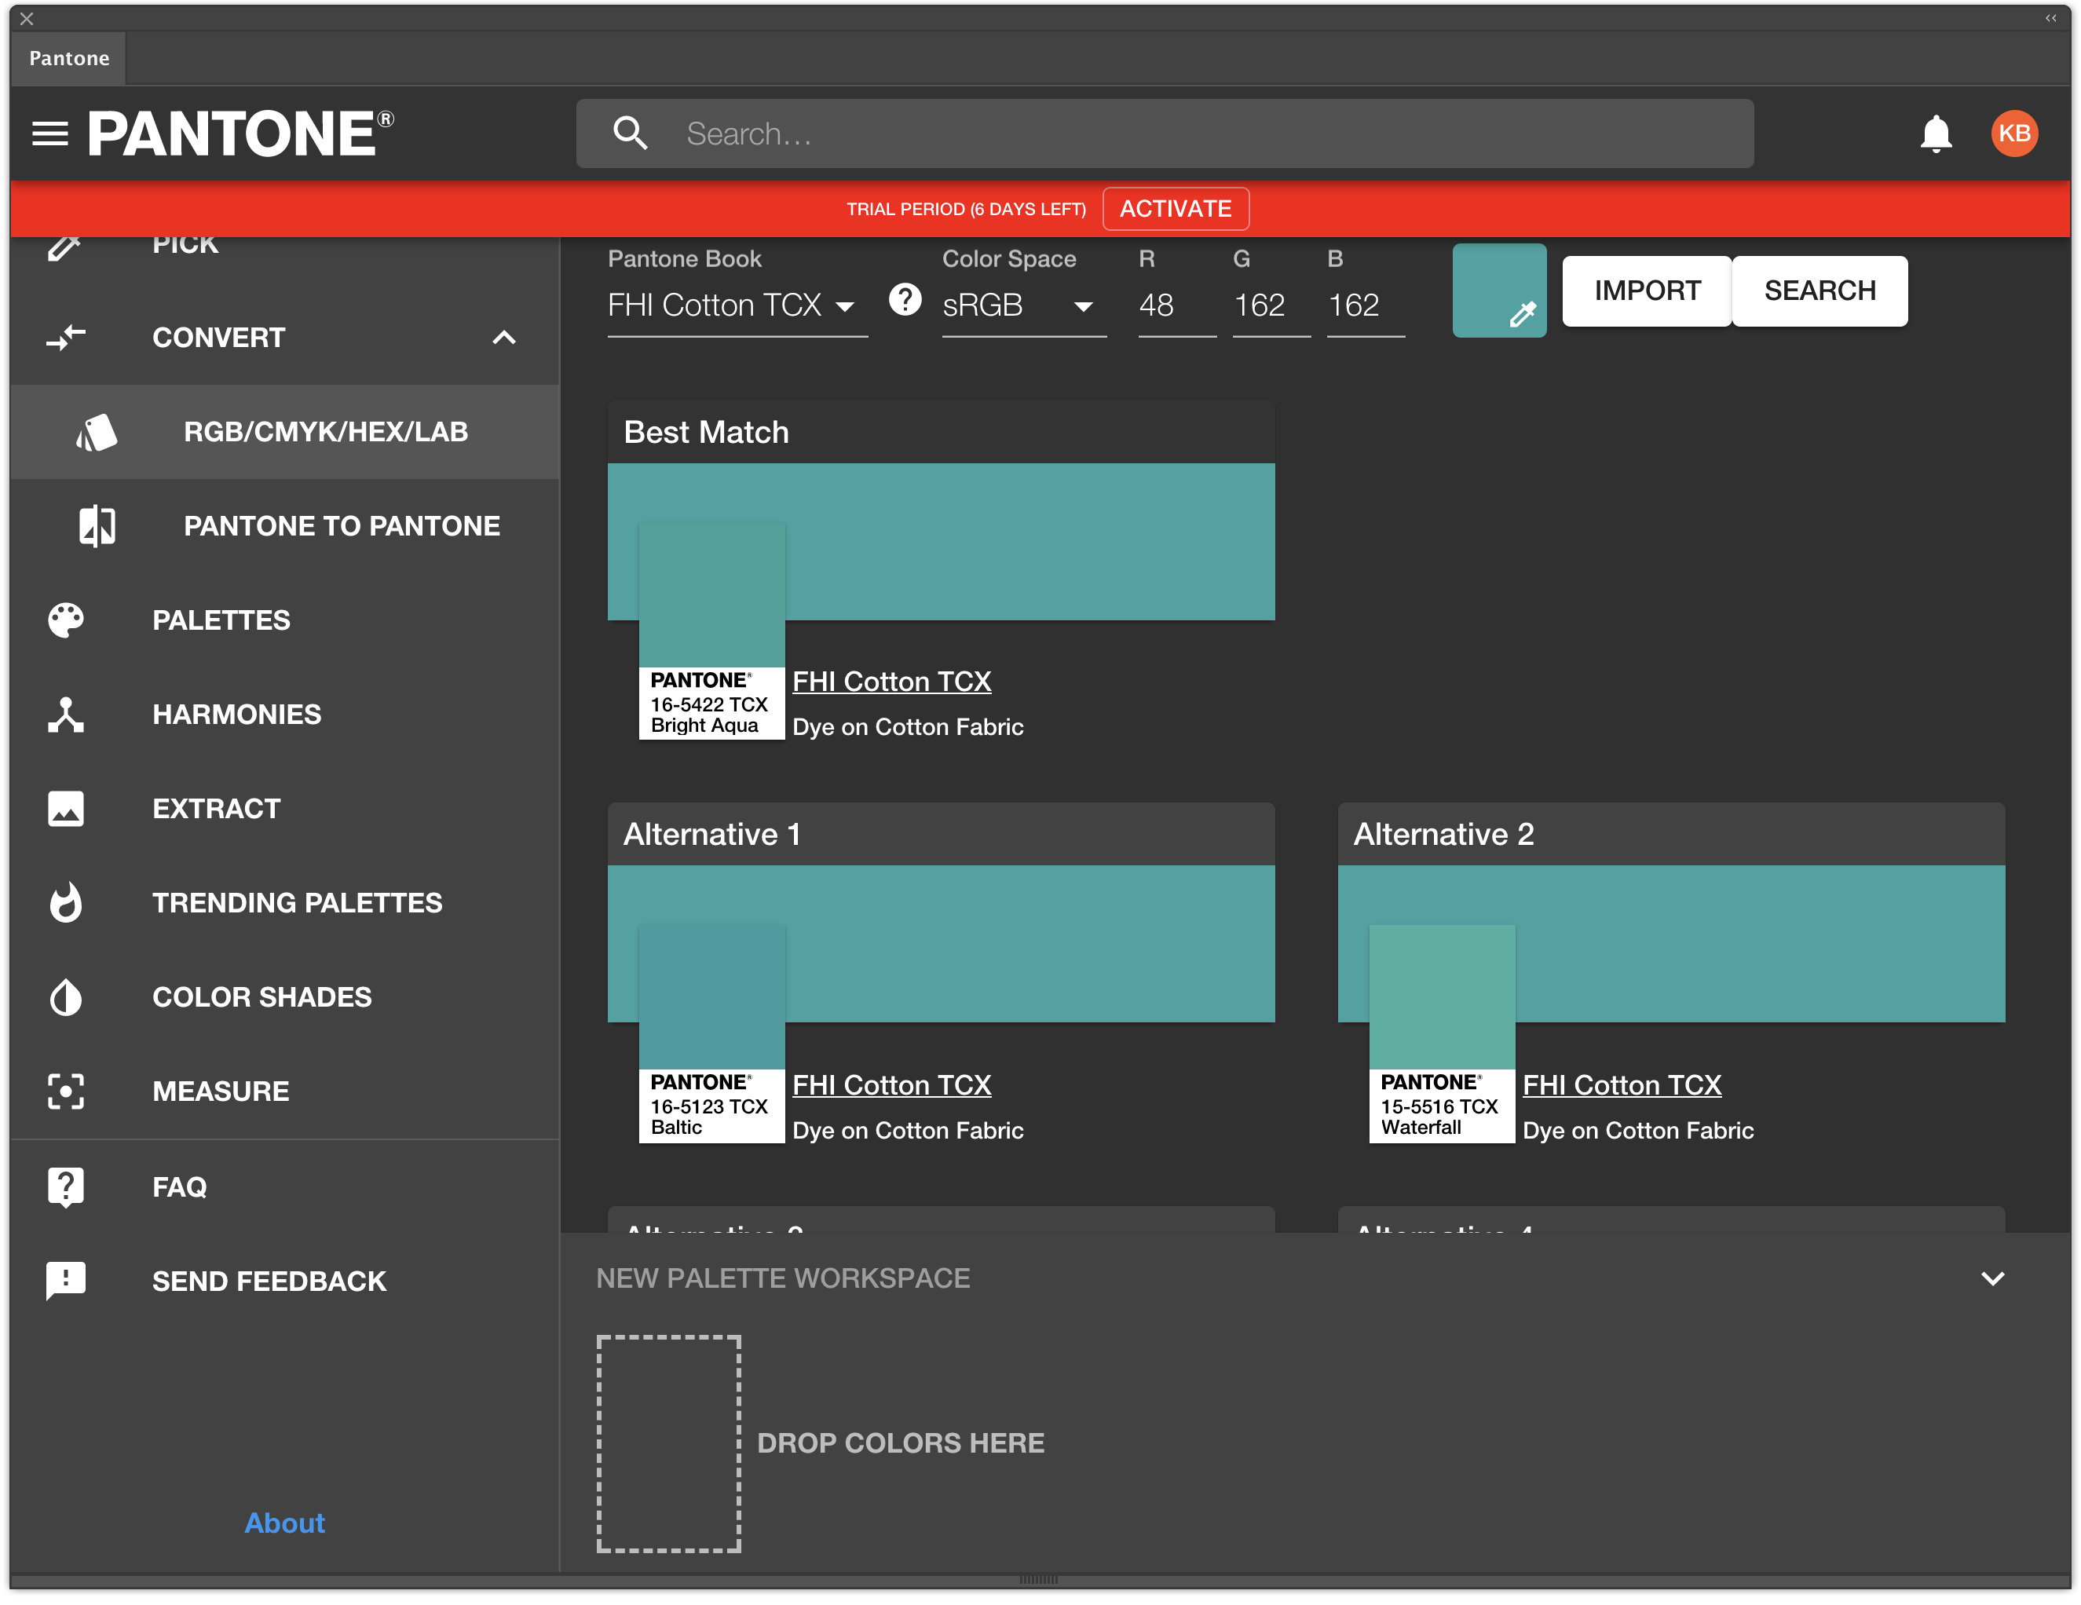Click the Trending Palettes flame icon
This screenshot has width=2081, height=1605.
[66, 902]
